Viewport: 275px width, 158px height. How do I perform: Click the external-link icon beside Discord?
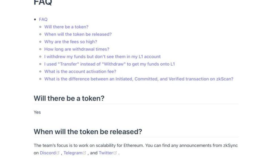58,153
